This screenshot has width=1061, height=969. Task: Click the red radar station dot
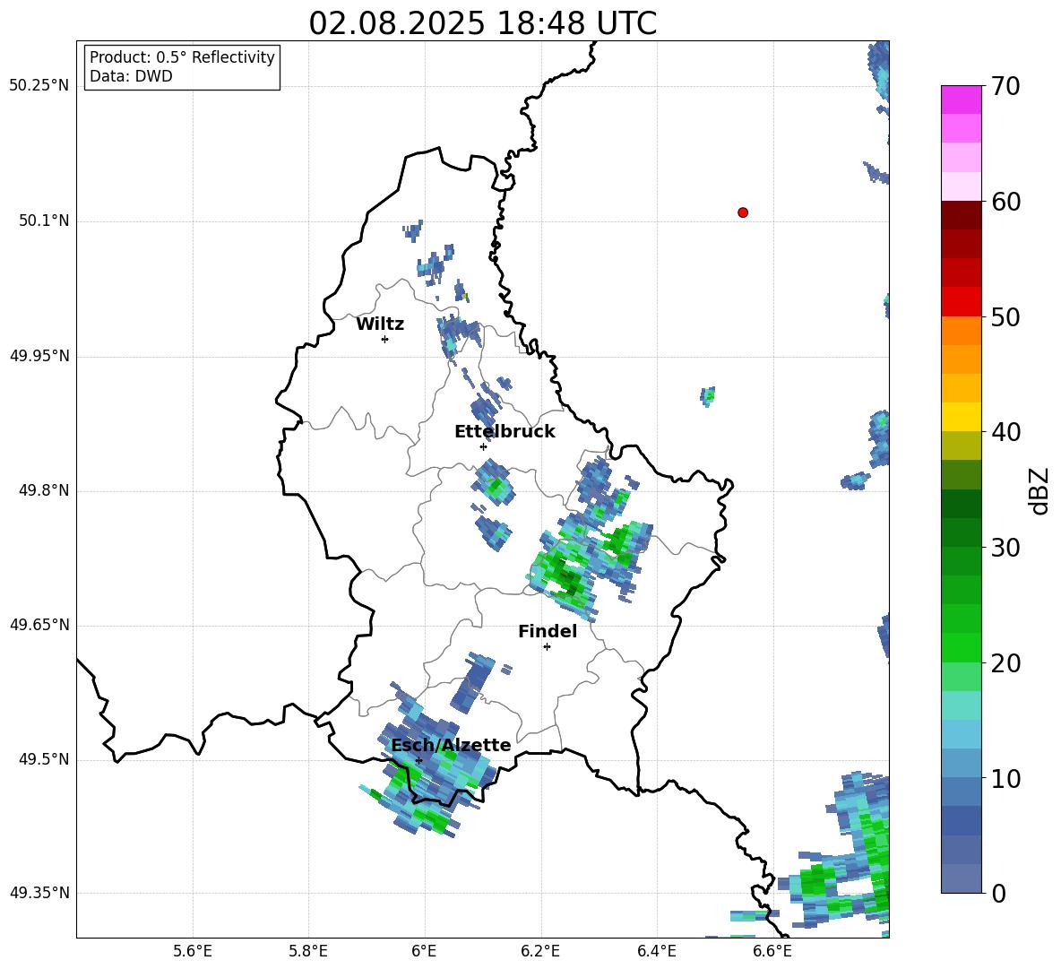pos(743,212)
